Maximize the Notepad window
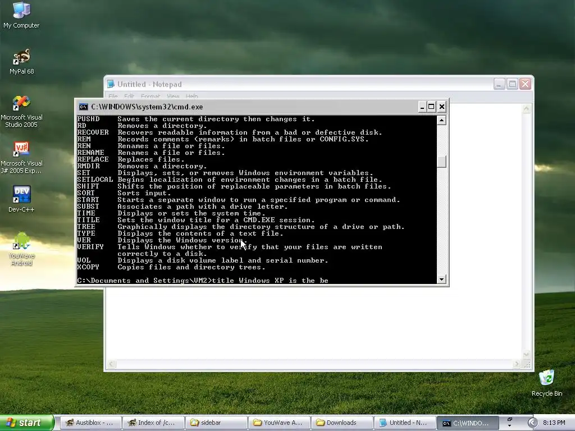Screen dimensions: 575x431 click(x=512, y=84)
